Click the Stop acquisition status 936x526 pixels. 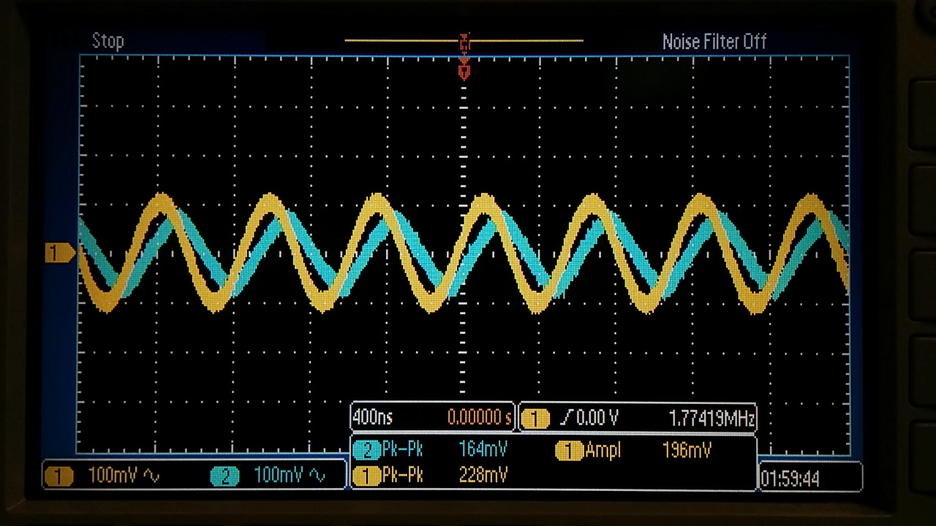107,41
